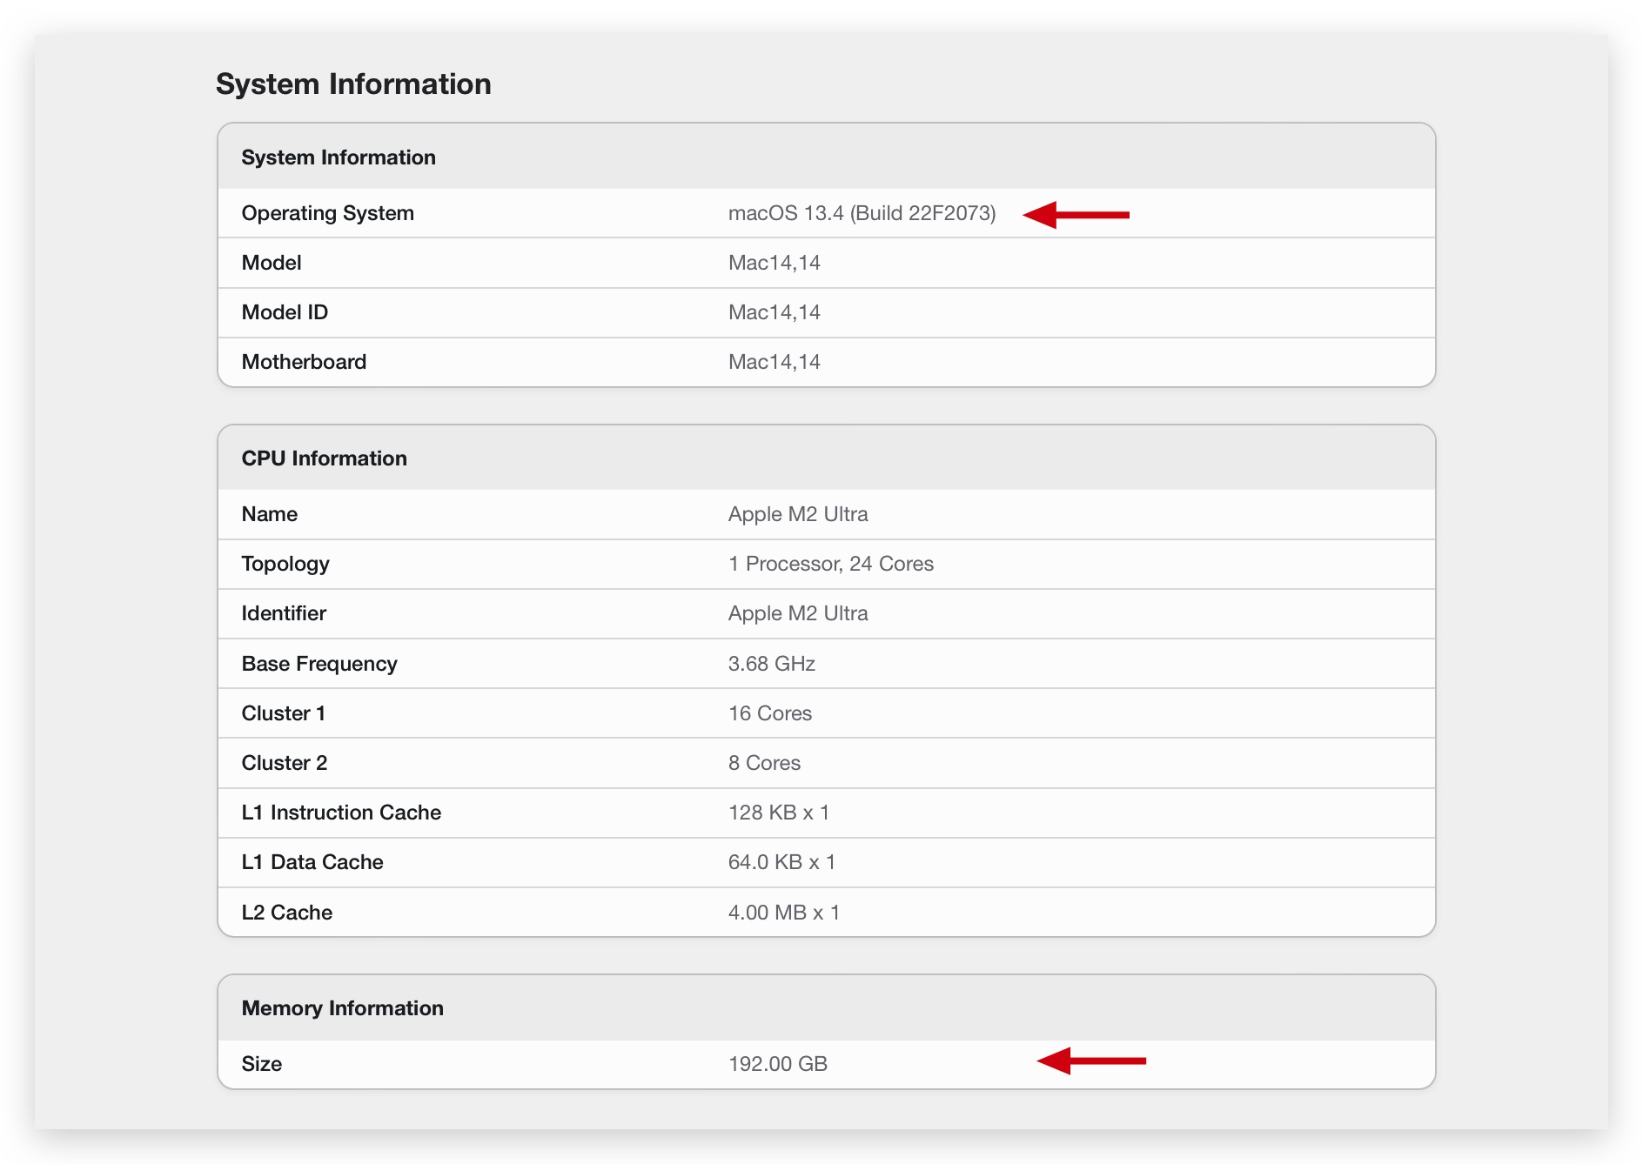The image size is (1643, 1164).
Task: Click the 'Motherboard' row label
Action: point(304,362)
